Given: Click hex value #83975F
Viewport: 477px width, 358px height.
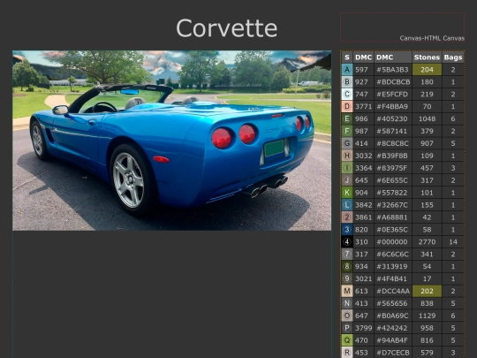Looking at the screenshot, I should click(x=392, y=168).
